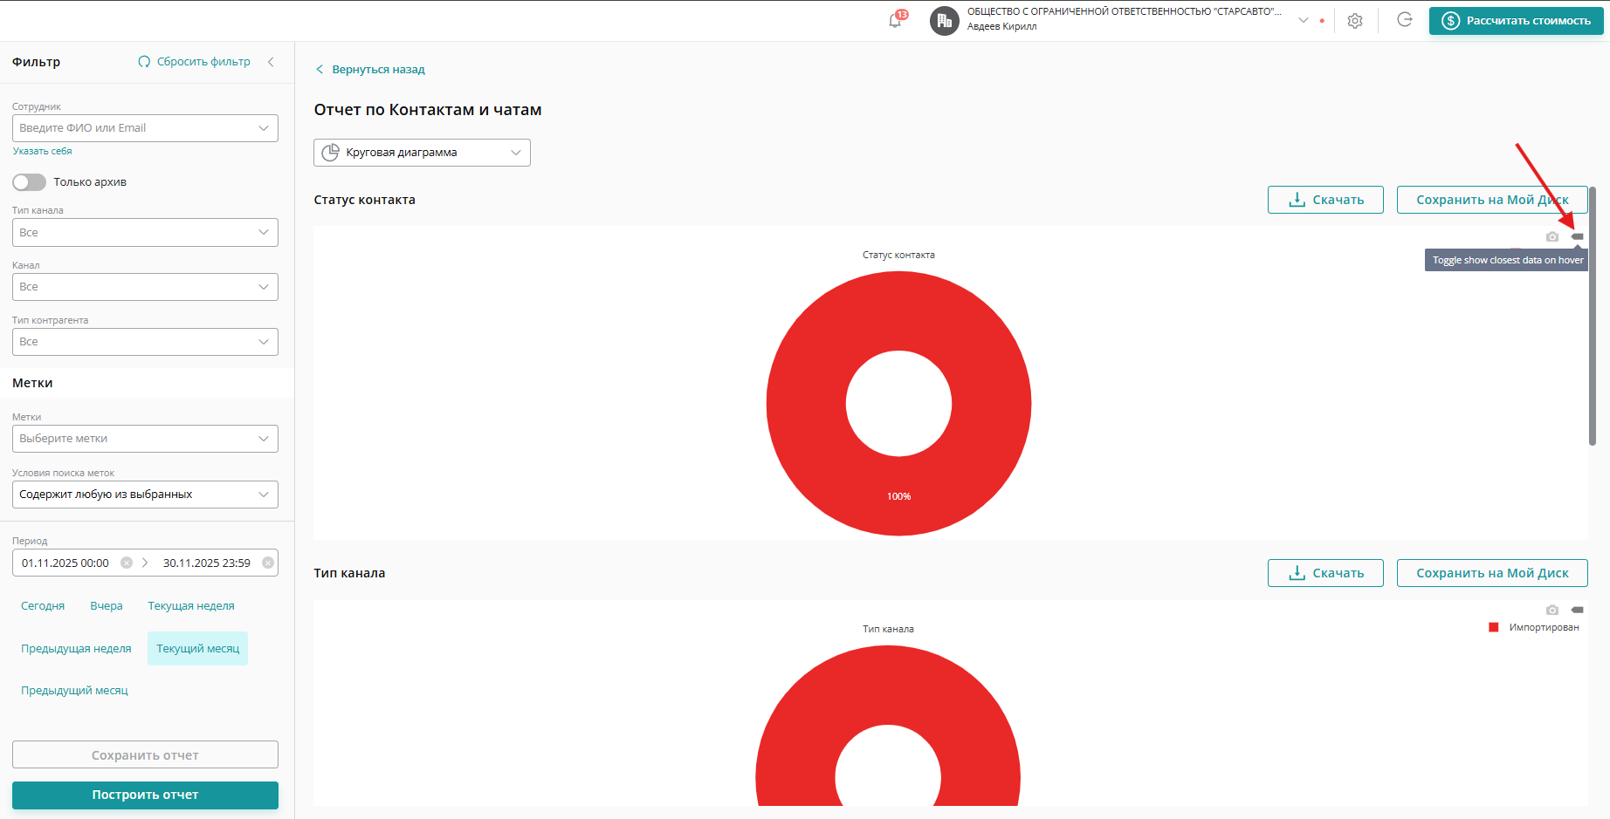
Task: Click the vertical scrollbar of the report area
Action: tap(1593, 316)
